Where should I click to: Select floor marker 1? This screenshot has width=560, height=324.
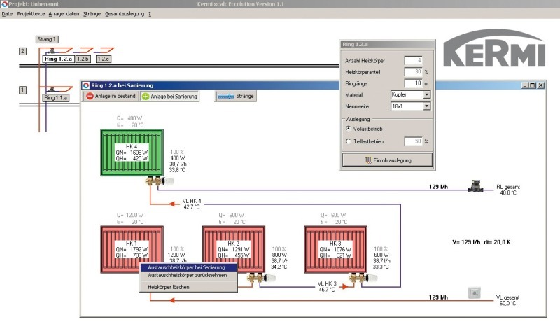point(22,90)
